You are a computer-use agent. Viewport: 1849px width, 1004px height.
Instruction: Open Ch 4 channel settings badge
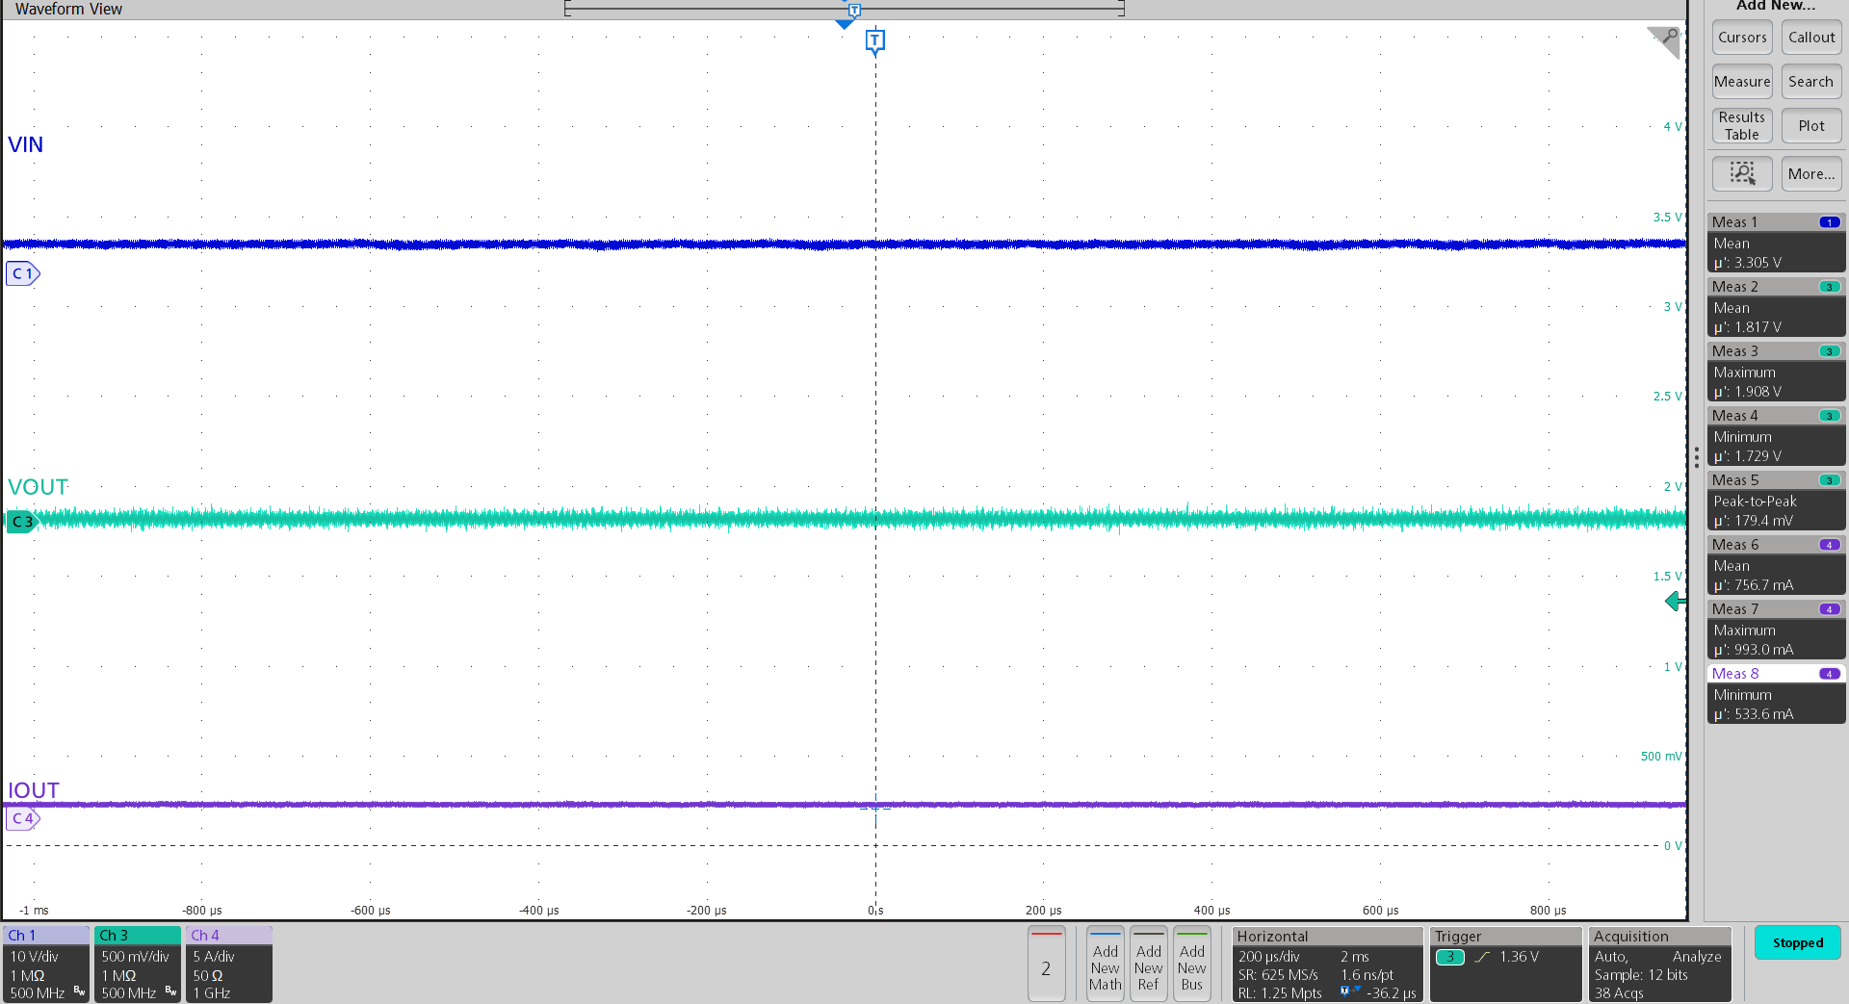click(229, 965)
